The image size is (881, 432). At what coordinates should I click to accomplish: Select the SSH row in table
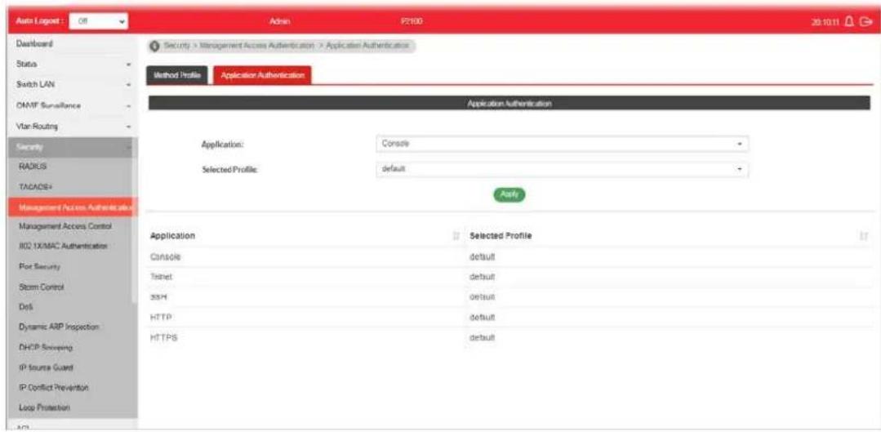[509, 297]
